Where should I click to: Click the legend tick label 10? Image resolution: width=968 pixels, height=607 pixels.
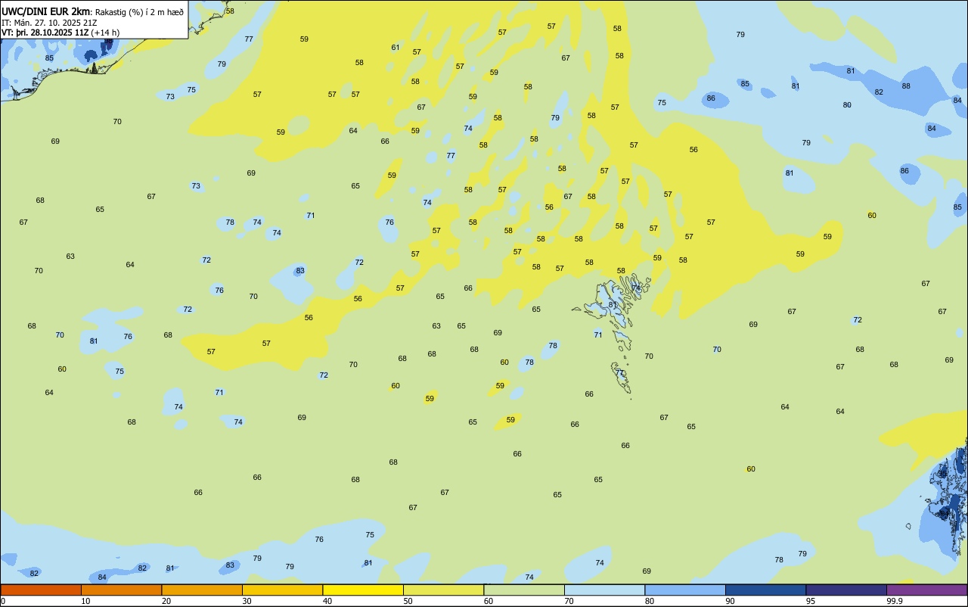(85, 601)
